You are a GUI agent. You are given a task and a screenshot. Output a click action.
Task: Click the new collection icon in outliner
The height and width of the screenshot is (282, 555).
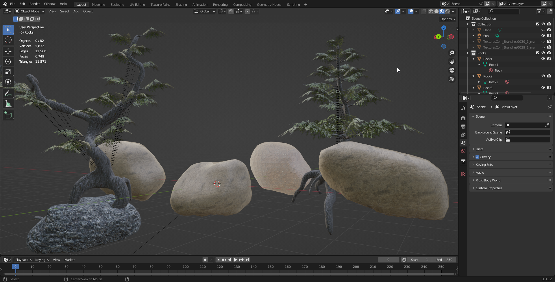550,11
